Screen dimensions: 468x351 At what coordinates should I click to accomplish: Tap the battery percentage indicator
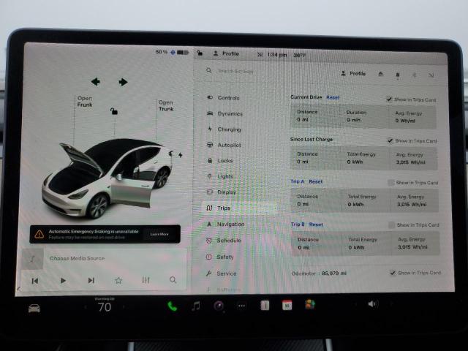pyautogui.click(x=161, y=52)
